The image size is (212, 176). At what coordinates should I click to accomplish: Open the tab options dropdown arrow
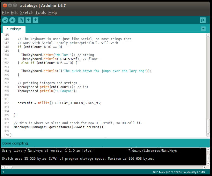click(x=203, y=29)
